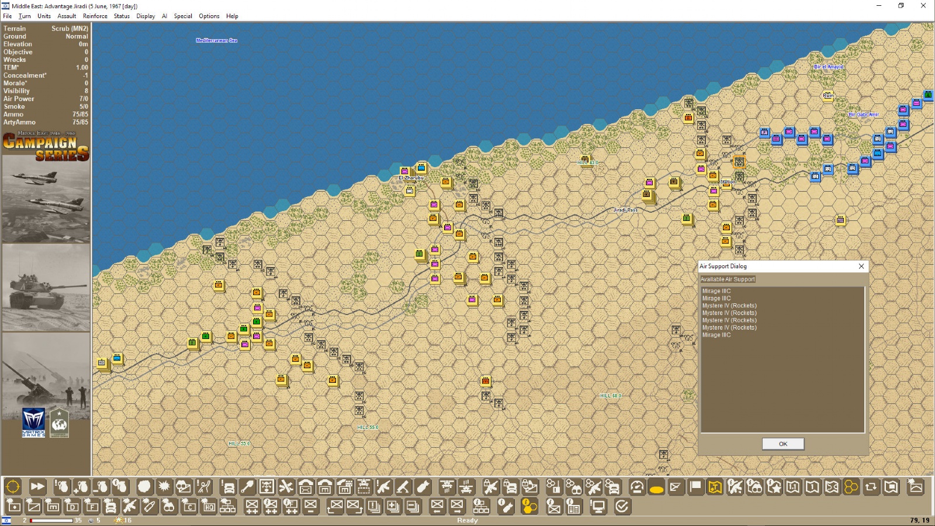Click the fast-forward next turn icon
The image size is (935, 526).
pos(37,487)
